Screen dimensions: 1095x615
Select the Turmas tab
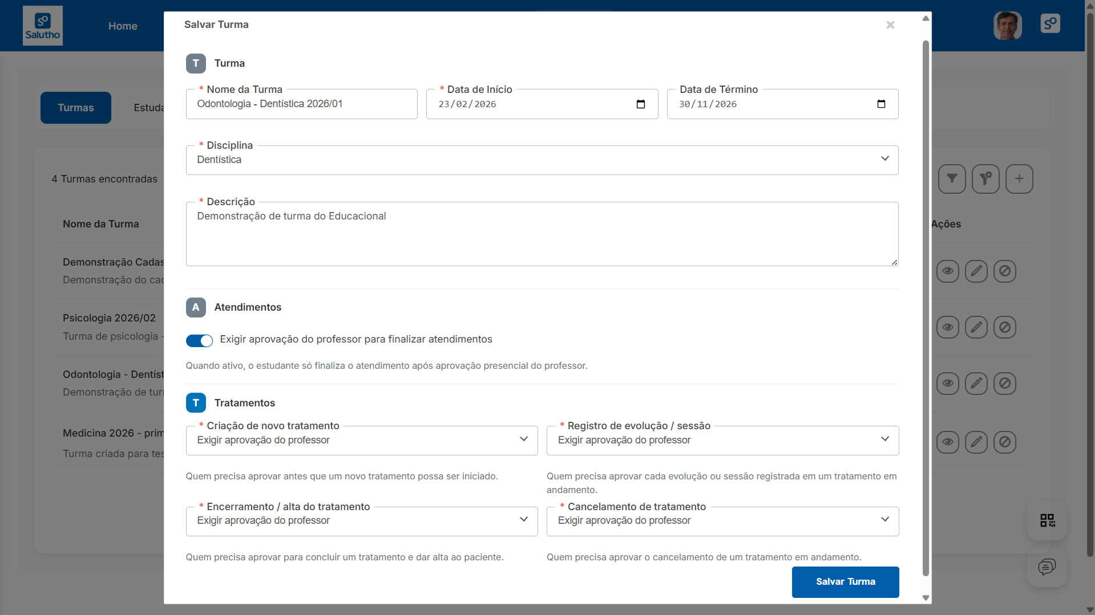(x=76, y=108)
